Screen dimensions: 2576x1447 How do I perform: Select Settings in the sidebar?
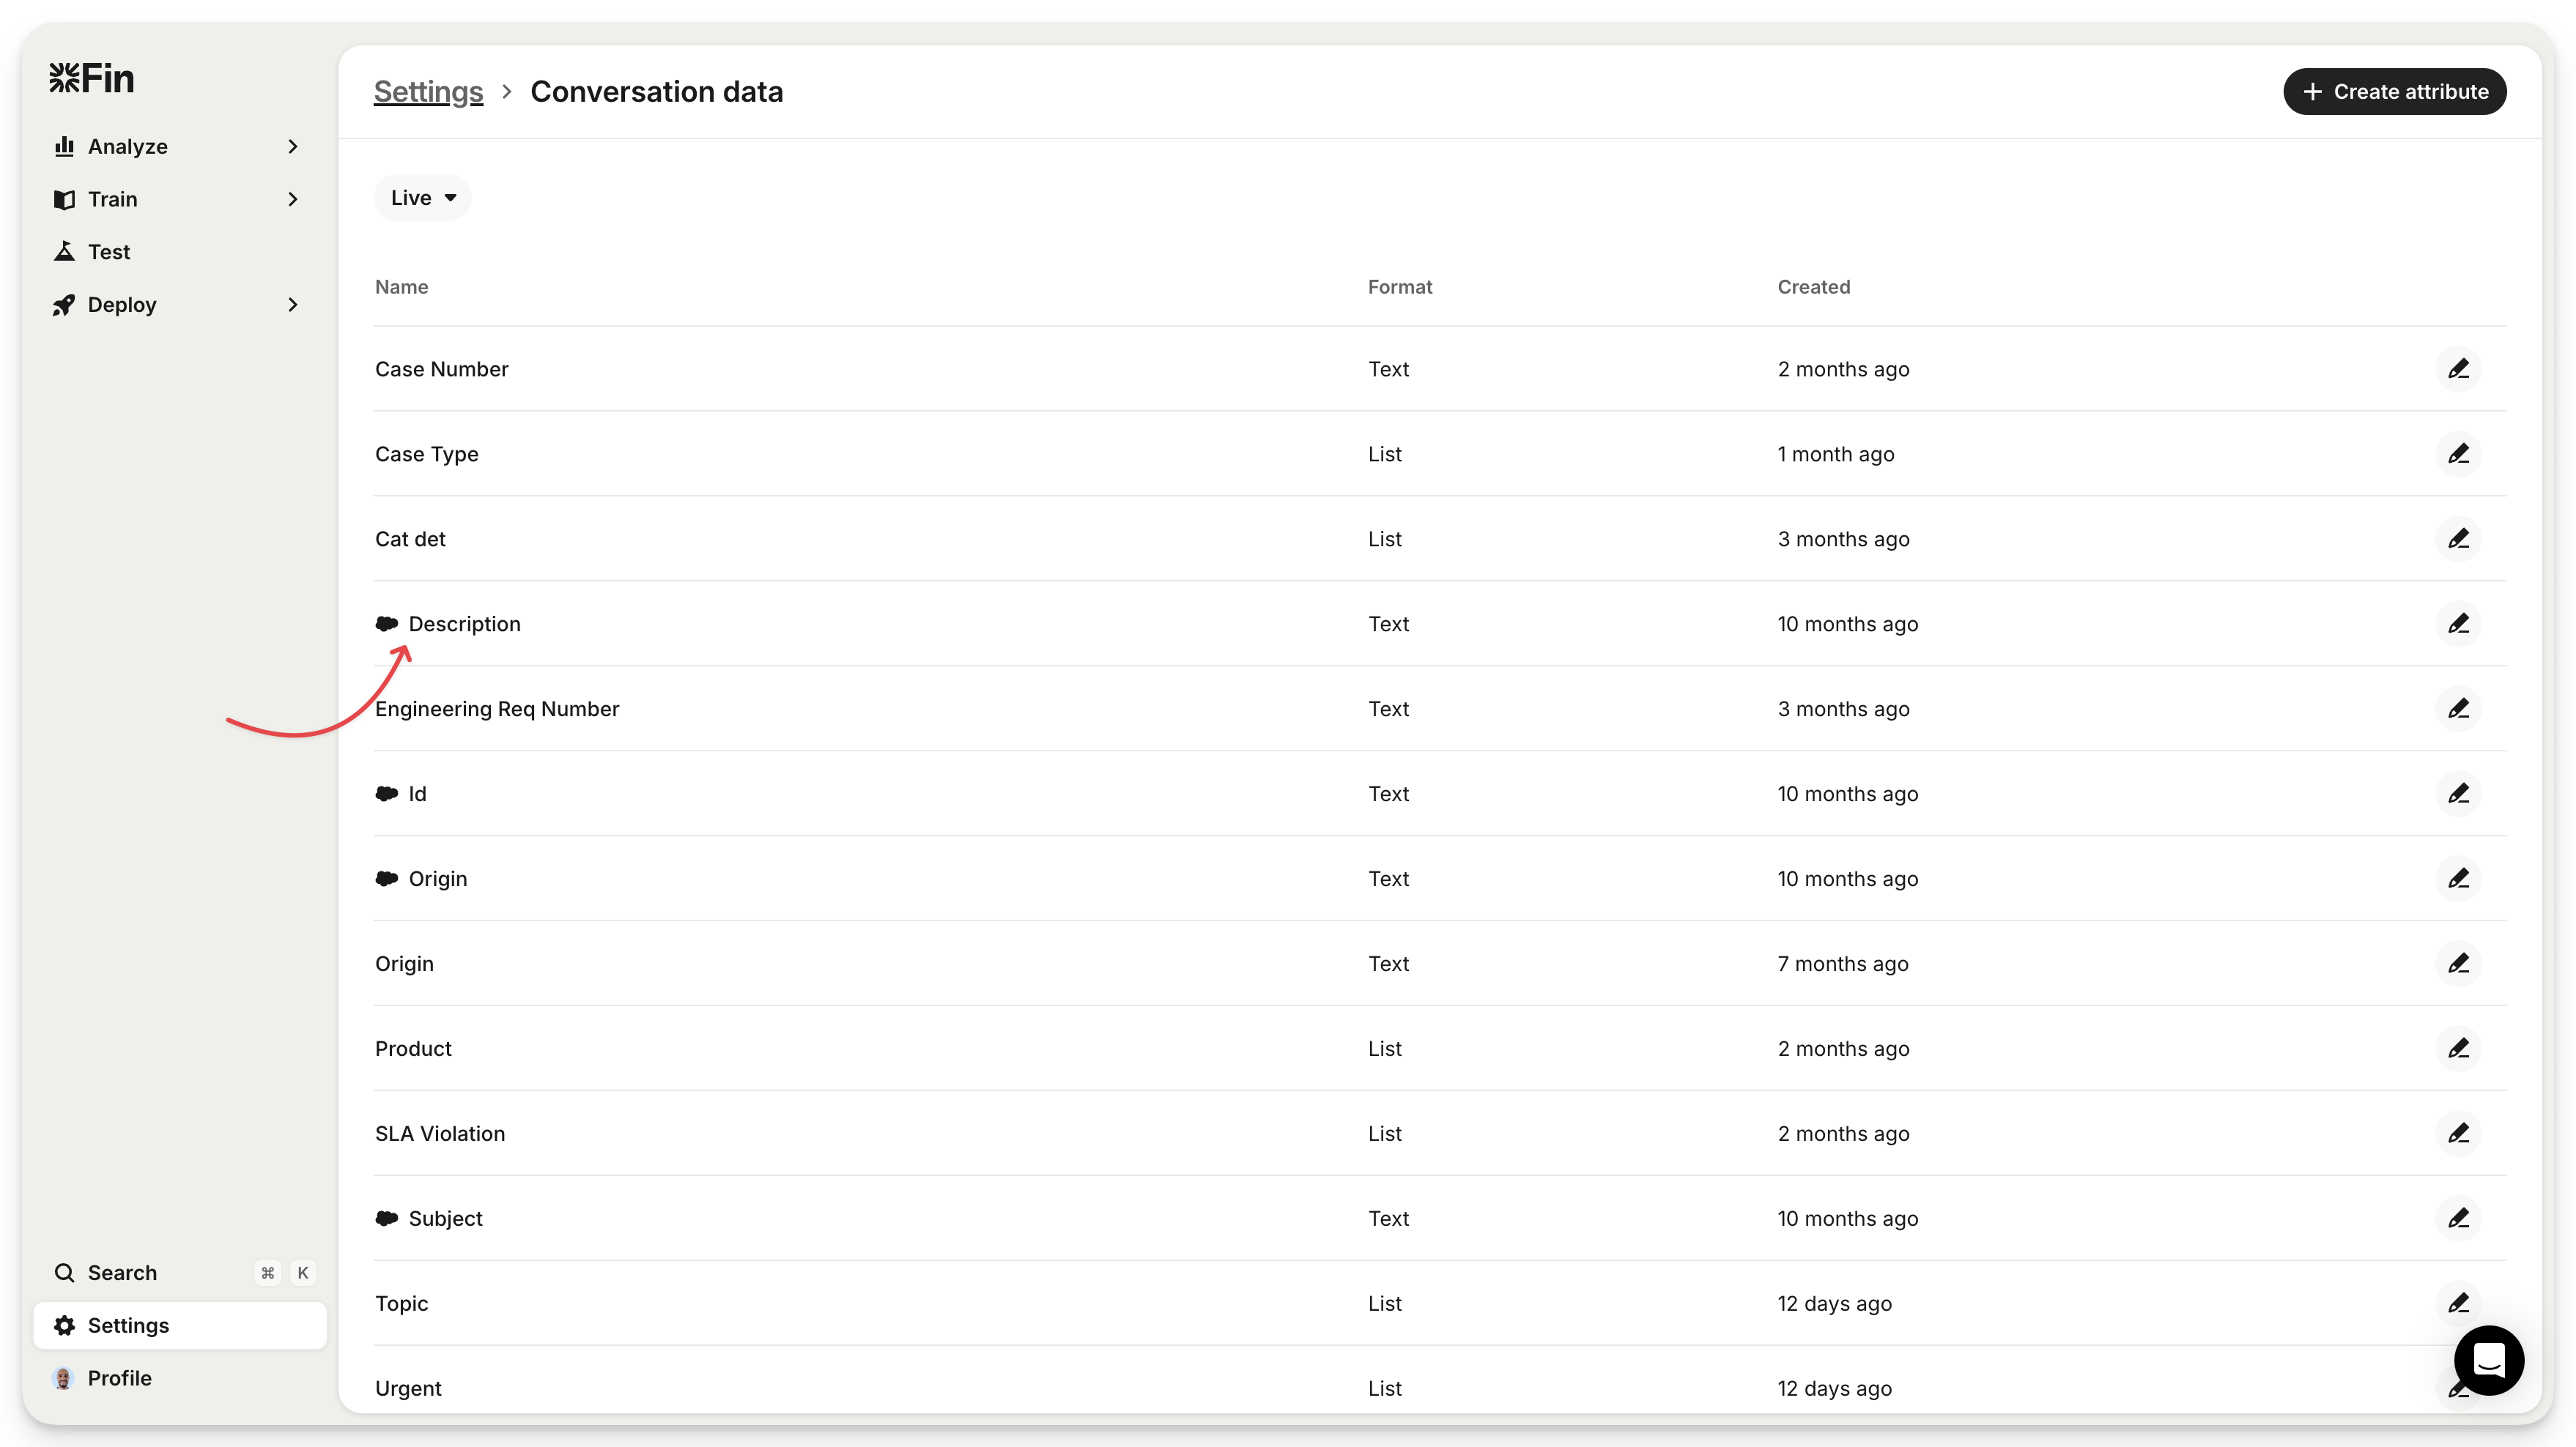(x=128, y=1325)
